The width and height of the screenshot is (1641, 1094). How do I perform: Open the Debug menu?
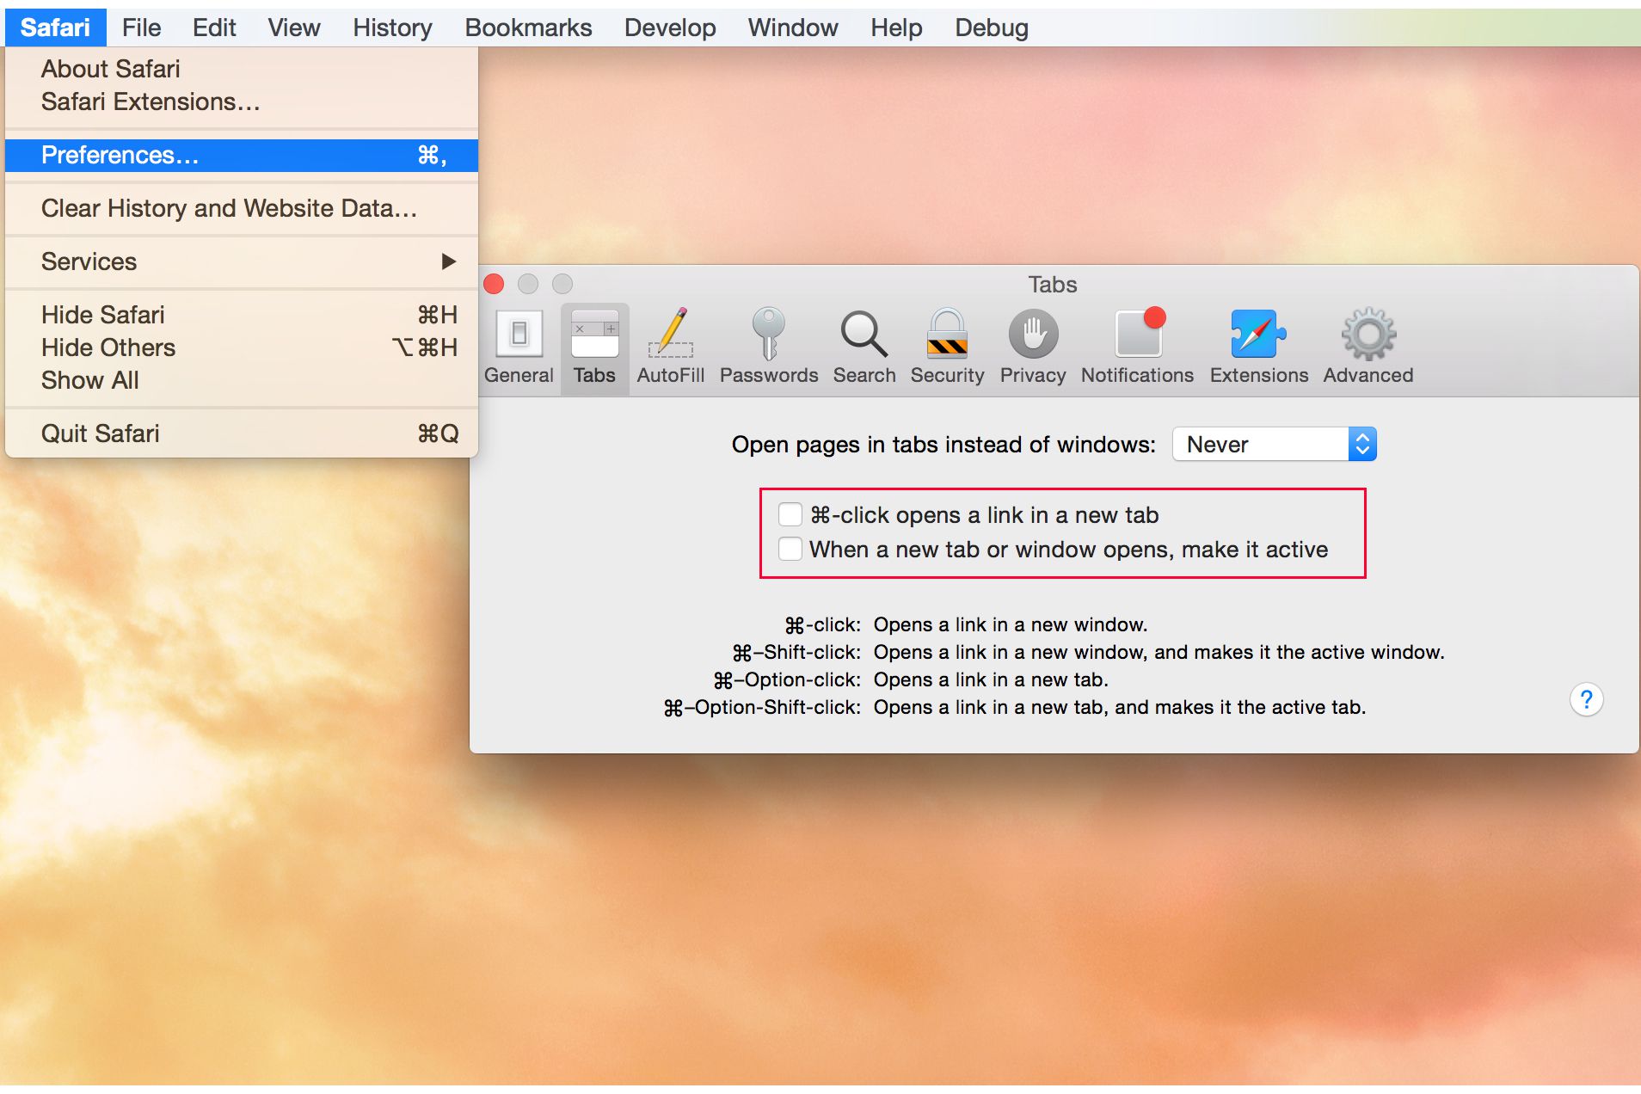(991, 28)
